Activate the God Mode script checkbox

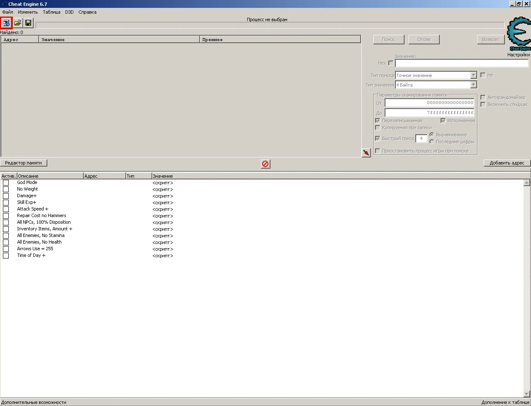click(x=6, y=183)
